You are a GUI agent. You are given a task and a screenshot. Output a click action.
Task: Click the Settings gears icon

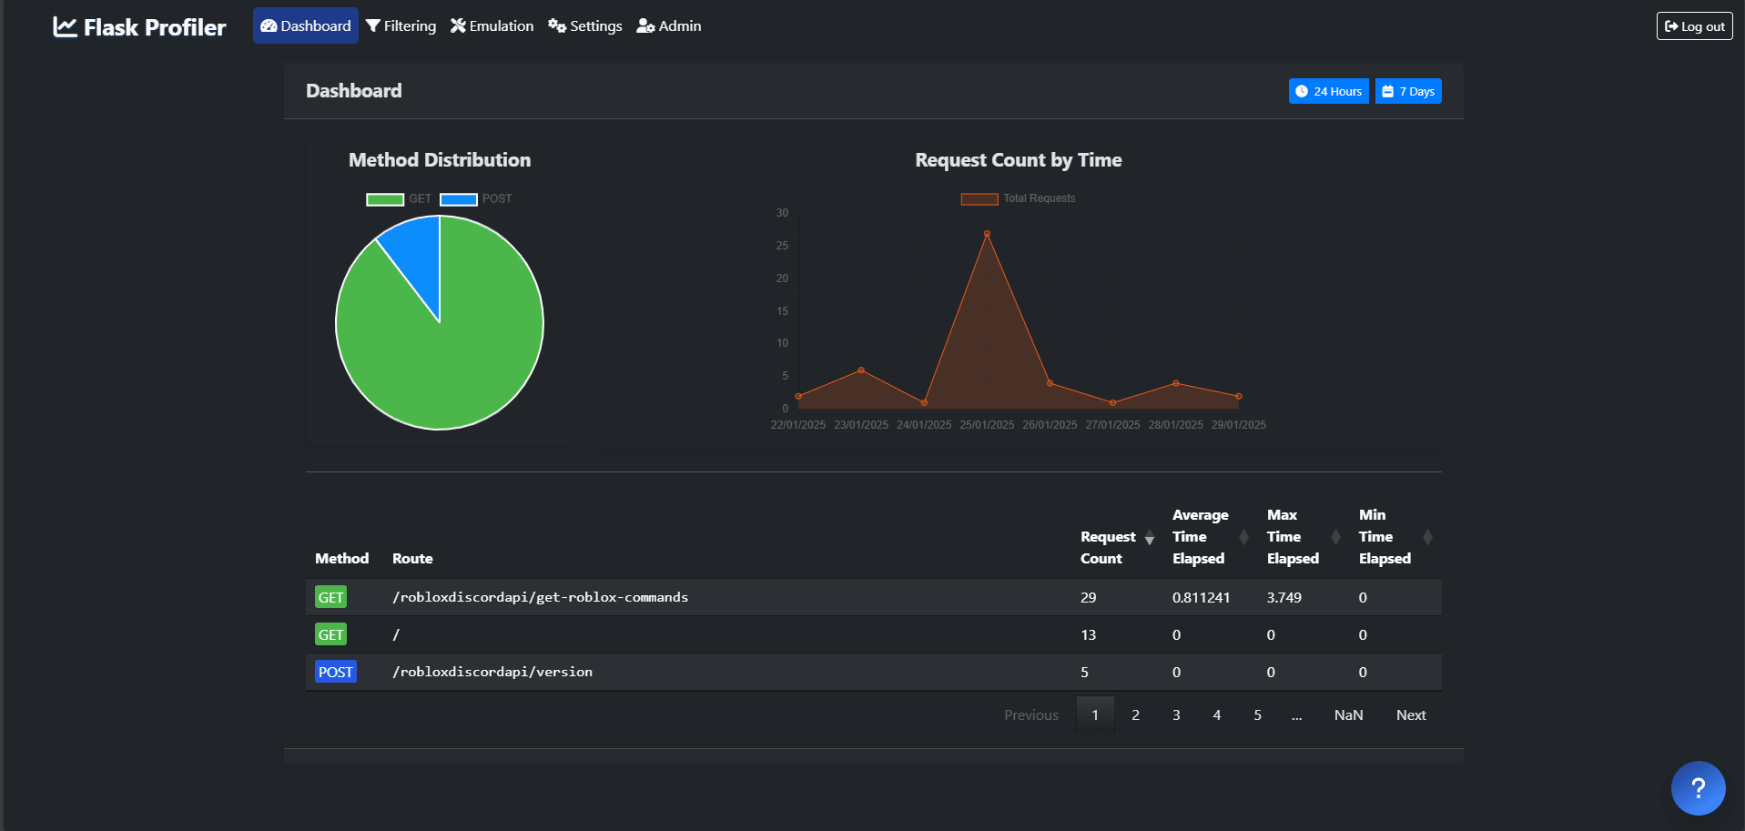click(x=556, y=26)
